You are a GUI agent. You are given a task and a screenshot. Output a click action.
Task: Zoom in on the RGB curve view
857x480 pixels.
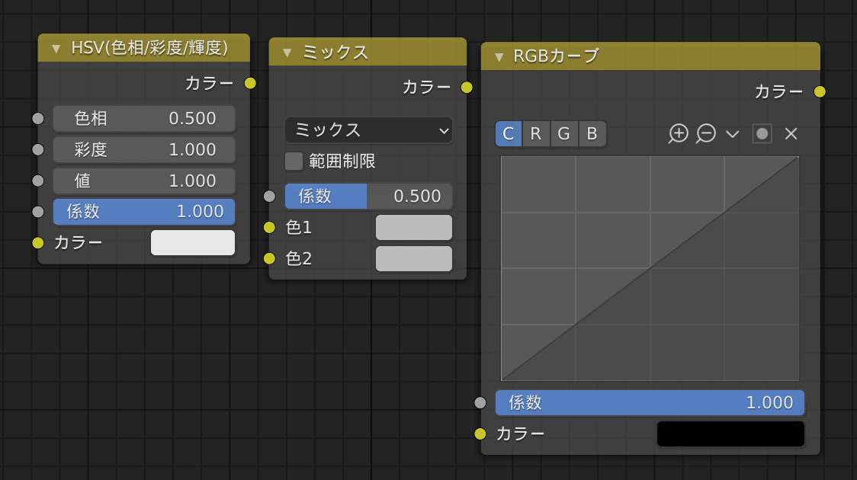pos(679,133)
